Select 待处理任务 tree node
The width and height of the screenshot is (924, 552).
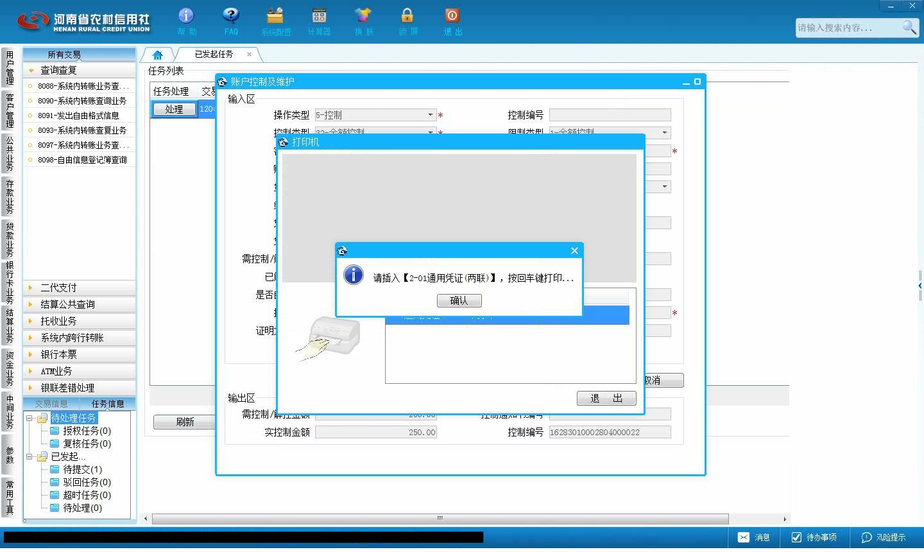[74, 418]
